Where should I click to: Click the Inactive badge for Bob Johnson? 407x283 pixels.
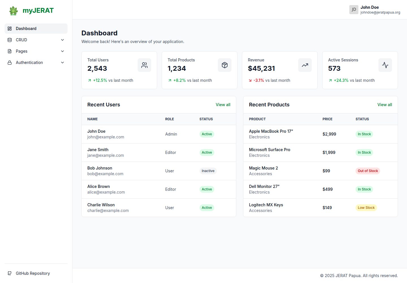(x=208, y=171)
